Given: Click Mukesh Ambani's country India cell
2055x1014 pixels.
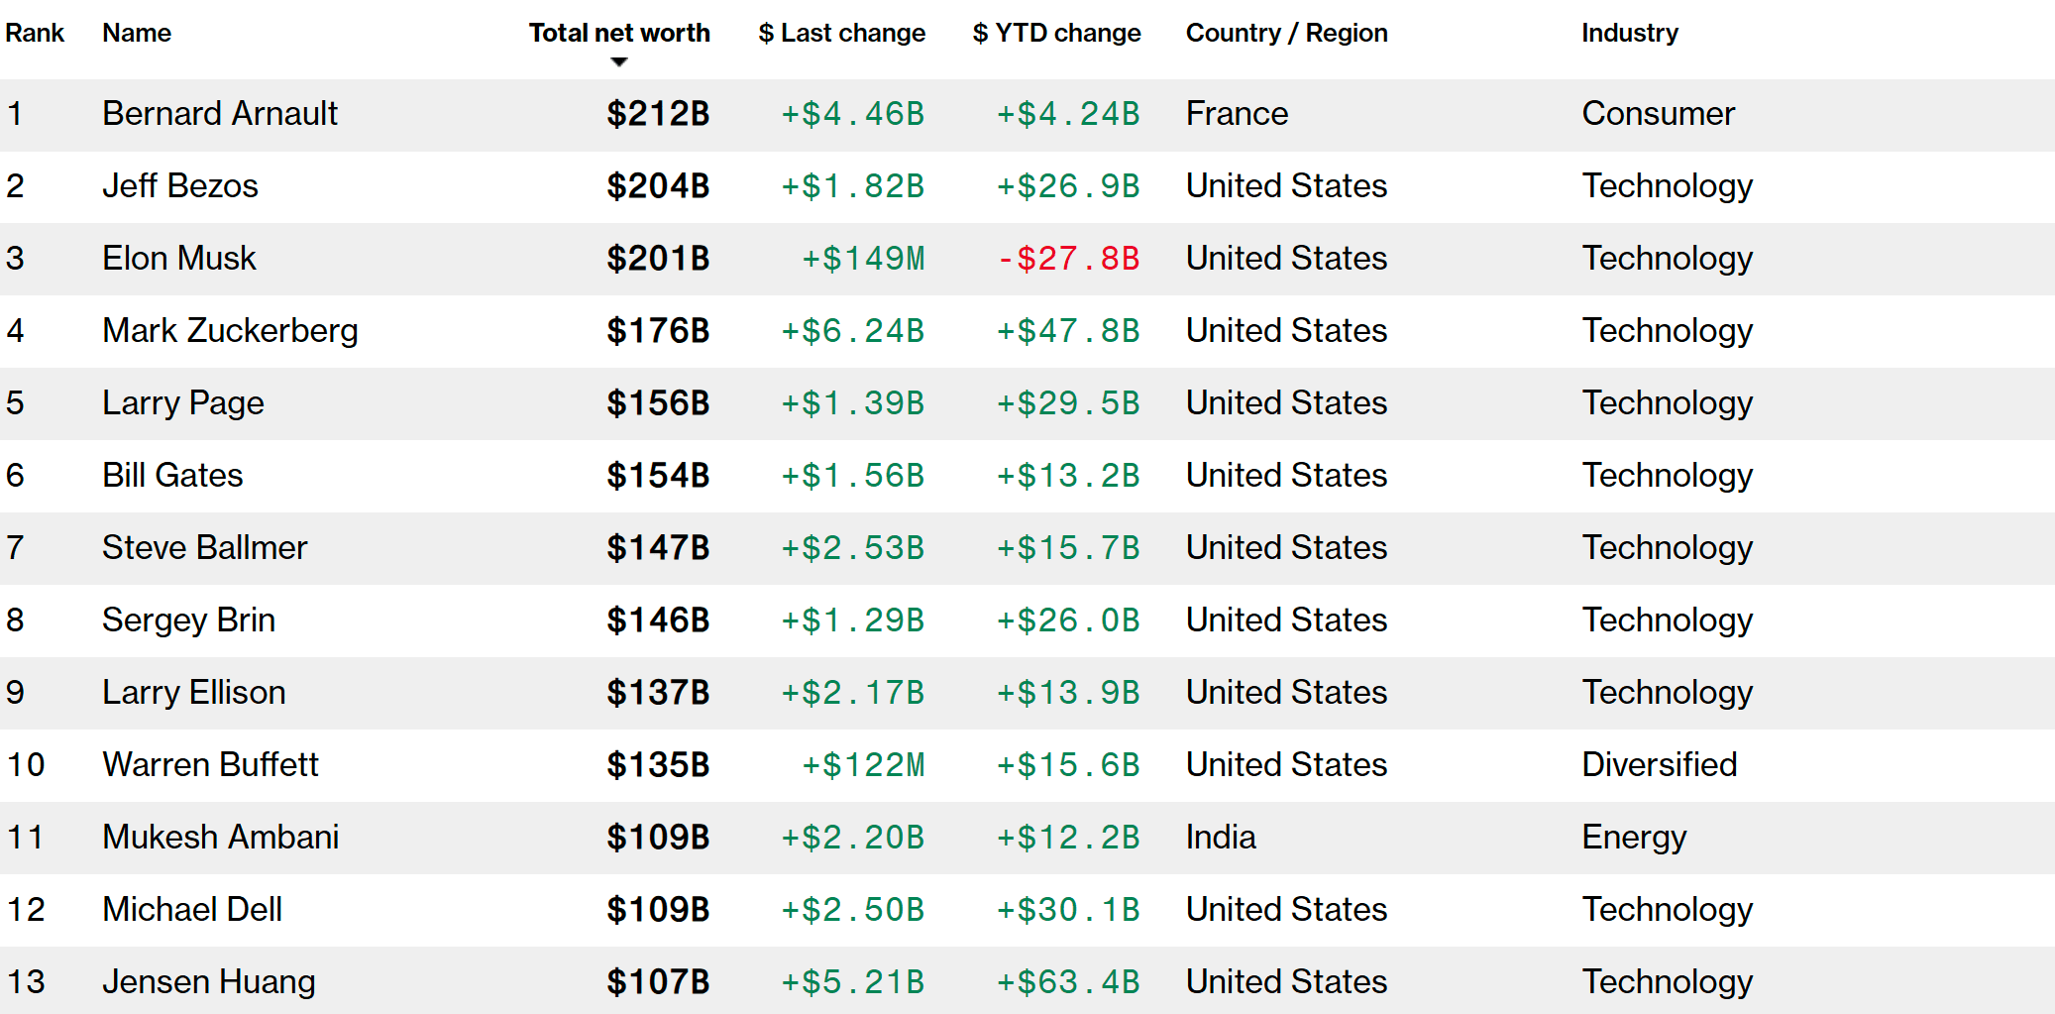Looking at the screenshot, I should click(x=1221, y=838).
